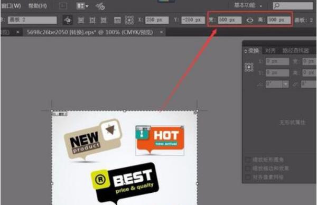Click the constrain width-height proportions link icon
Image resolution: width=317 pixels, height=205 pixels.
250,20
